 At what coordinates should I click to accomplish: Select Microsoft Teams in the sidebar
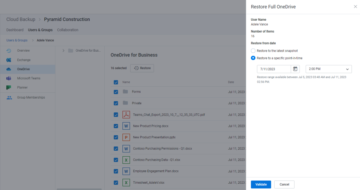(x=27, y=78)
